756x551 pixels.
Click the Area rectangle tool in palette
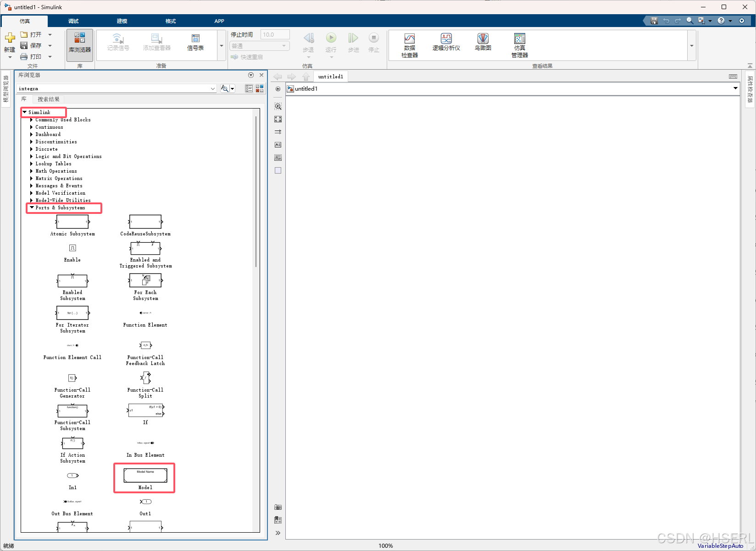point(278,170)
